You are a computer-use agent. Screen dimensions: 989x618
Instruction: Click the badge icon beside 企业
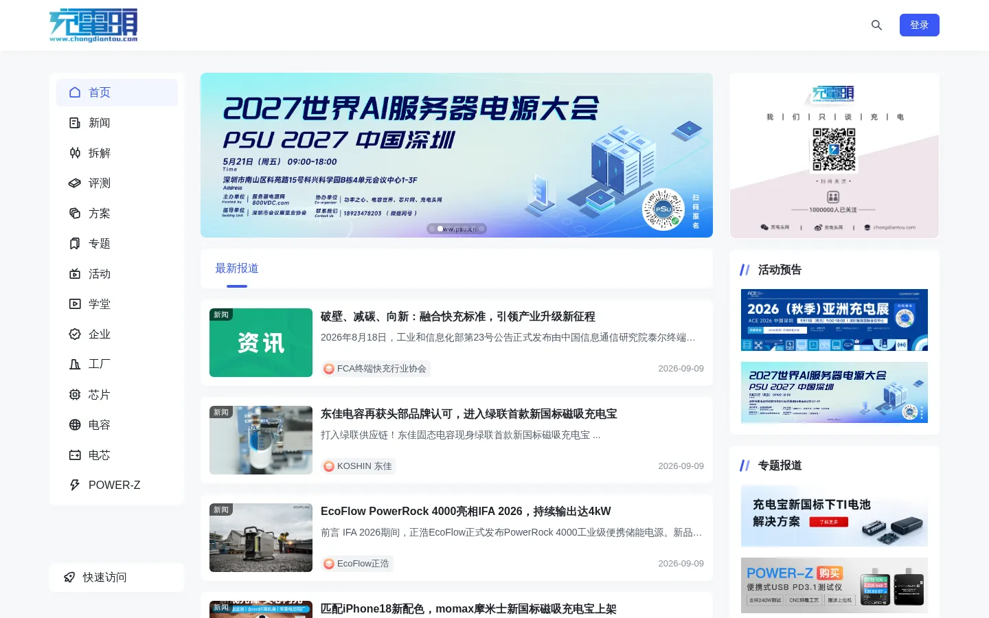[75, 334]
